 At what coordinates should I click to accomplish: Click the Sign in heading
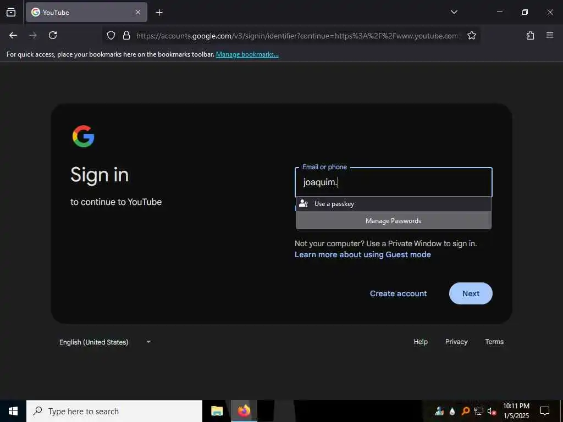[100, 175]
